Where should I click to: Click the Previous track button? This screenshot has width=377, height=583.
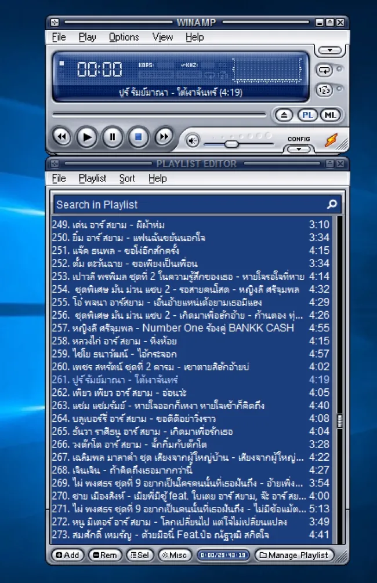(x=62, y=137)
